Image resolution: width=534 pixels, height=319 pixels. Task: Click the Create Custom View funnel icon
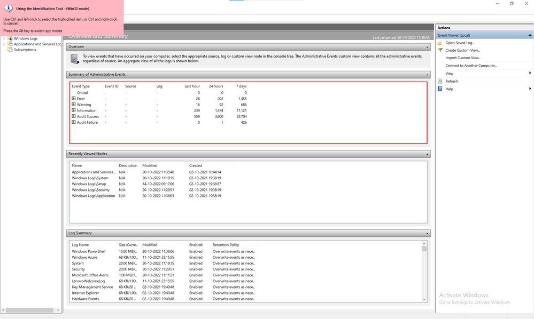click(440, 50)
